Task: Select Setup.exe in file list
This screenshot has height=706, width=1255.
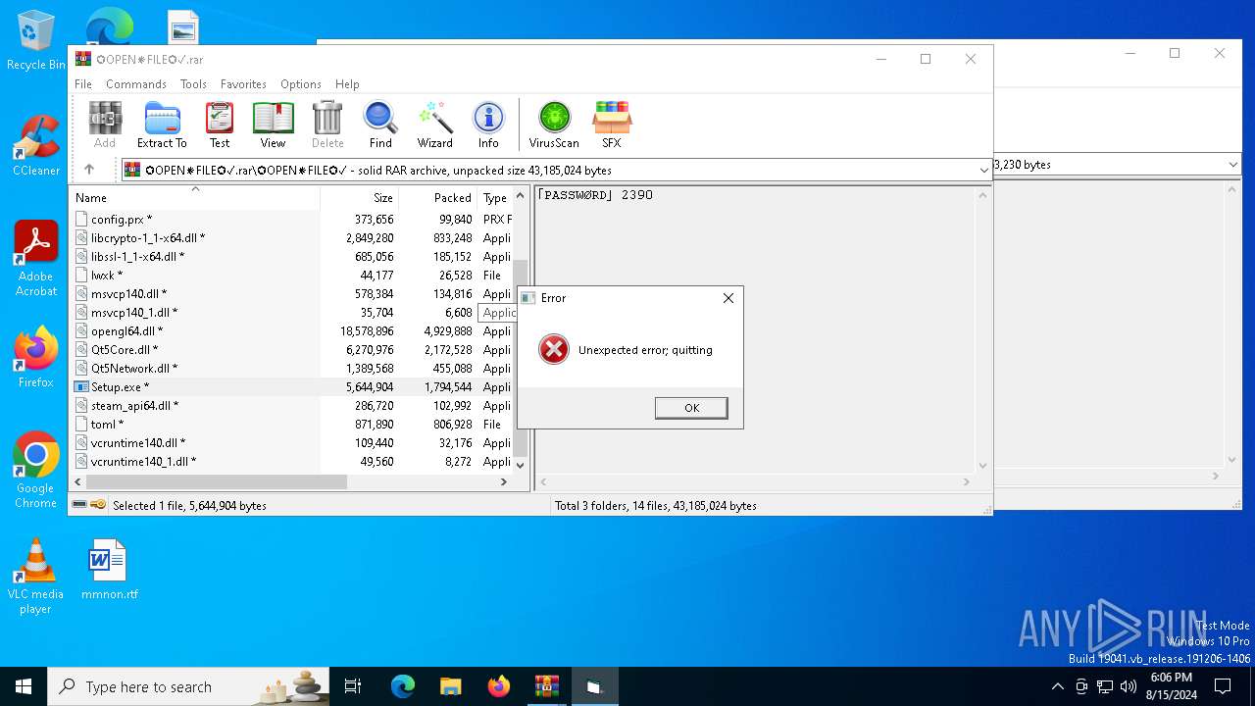Action: point(292,386)
